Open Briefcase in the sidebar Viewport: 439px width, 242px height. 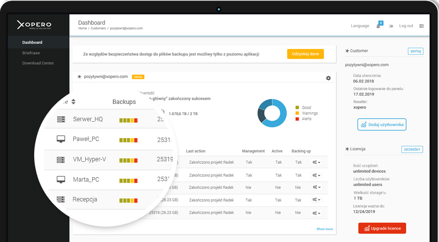31,53
